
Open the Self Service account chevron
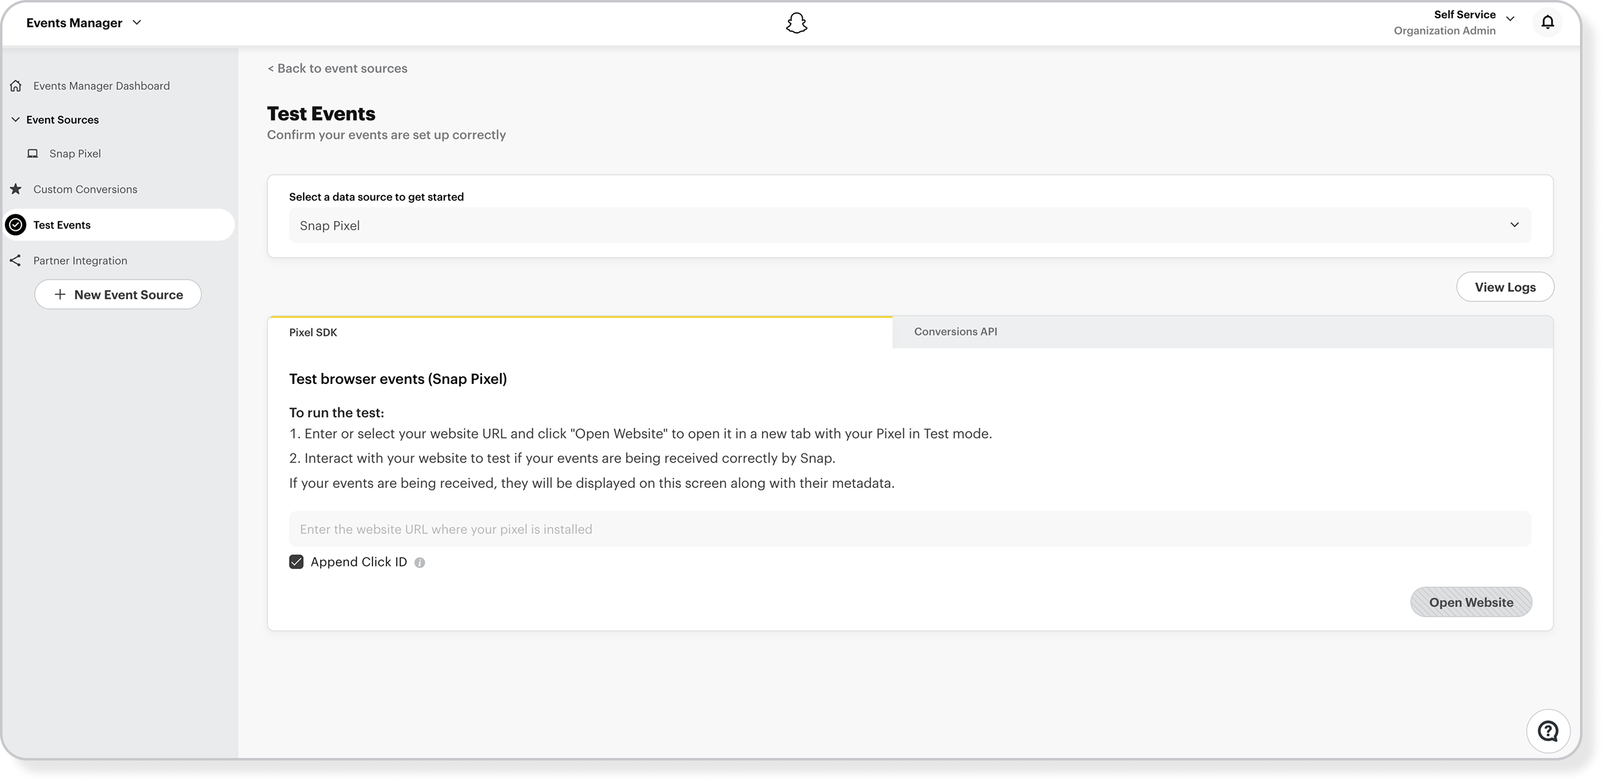(1511, 19)
